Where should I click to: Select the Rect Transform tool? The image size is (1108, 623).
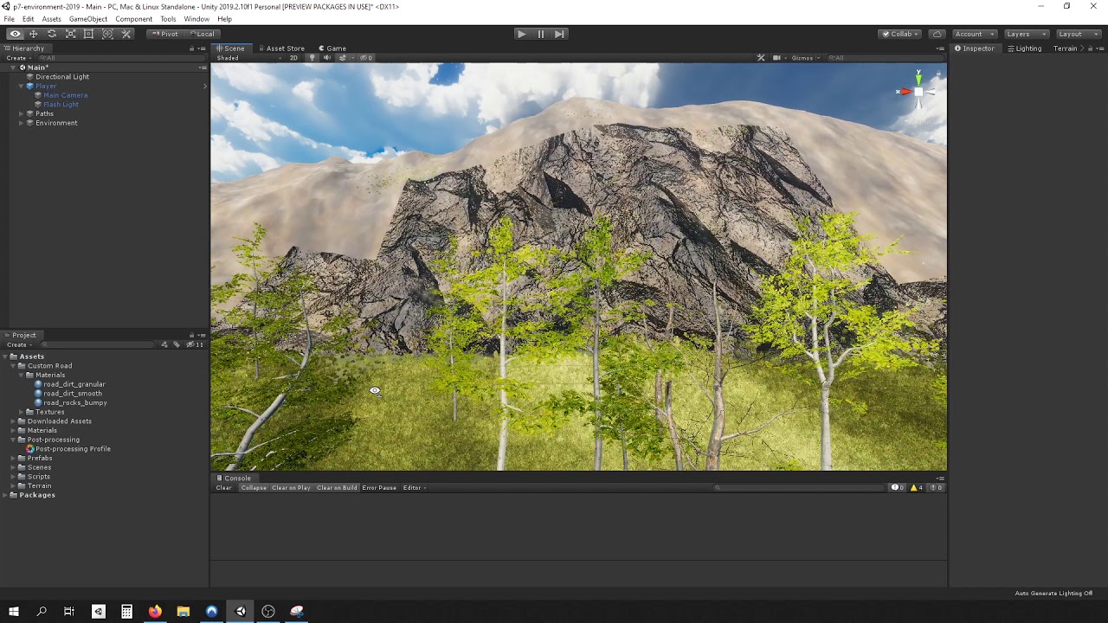pos(88,33)
